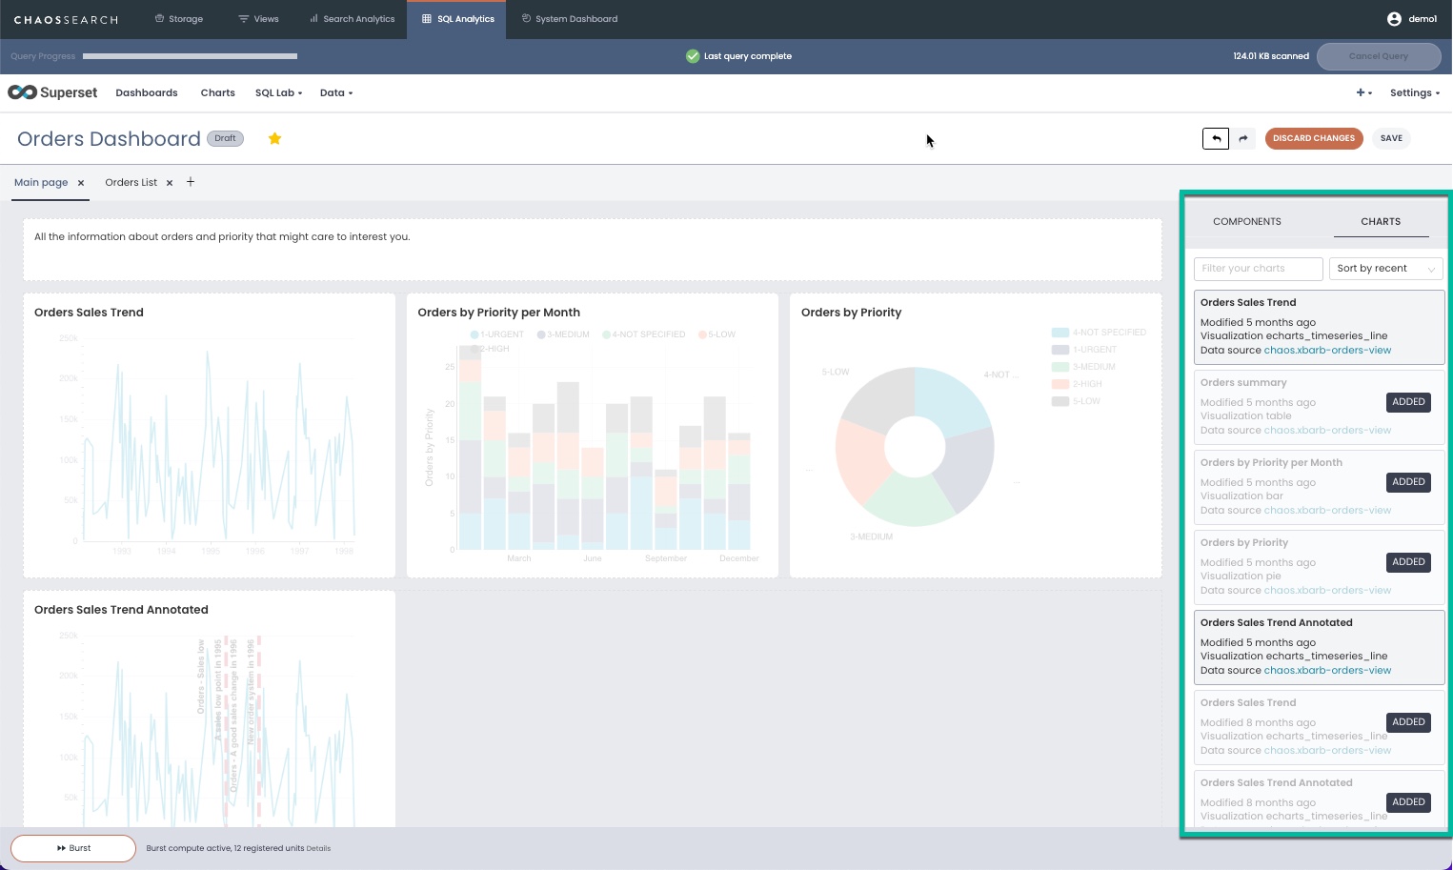The image size is (1453, 870).
Task: Open the Sort by recent selector
Action: pos(1385,269)
